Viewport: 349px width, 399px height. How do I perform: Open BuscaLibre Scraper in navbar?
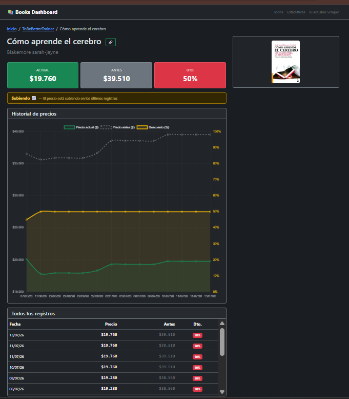pos(324,12)
